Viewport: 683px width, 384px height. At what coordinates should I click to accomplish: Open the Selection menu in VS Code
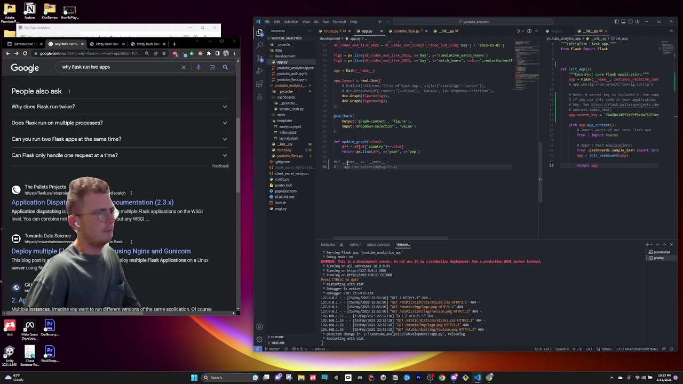(291, 22)
